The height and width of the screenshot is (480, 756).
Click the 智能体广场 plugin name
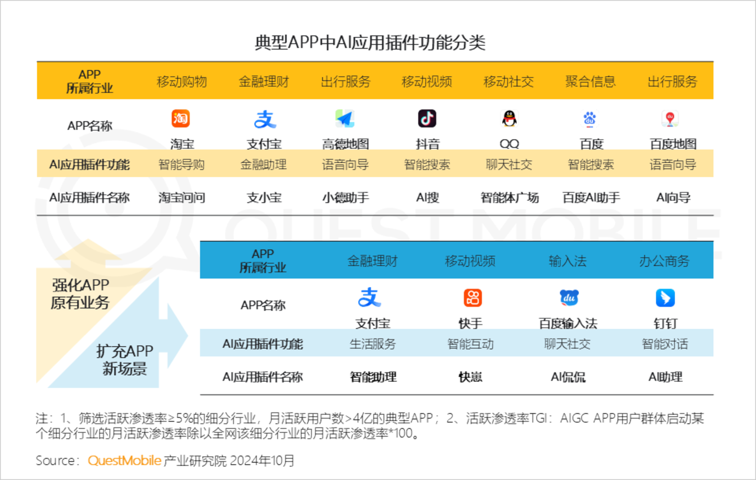coord(509,198)
